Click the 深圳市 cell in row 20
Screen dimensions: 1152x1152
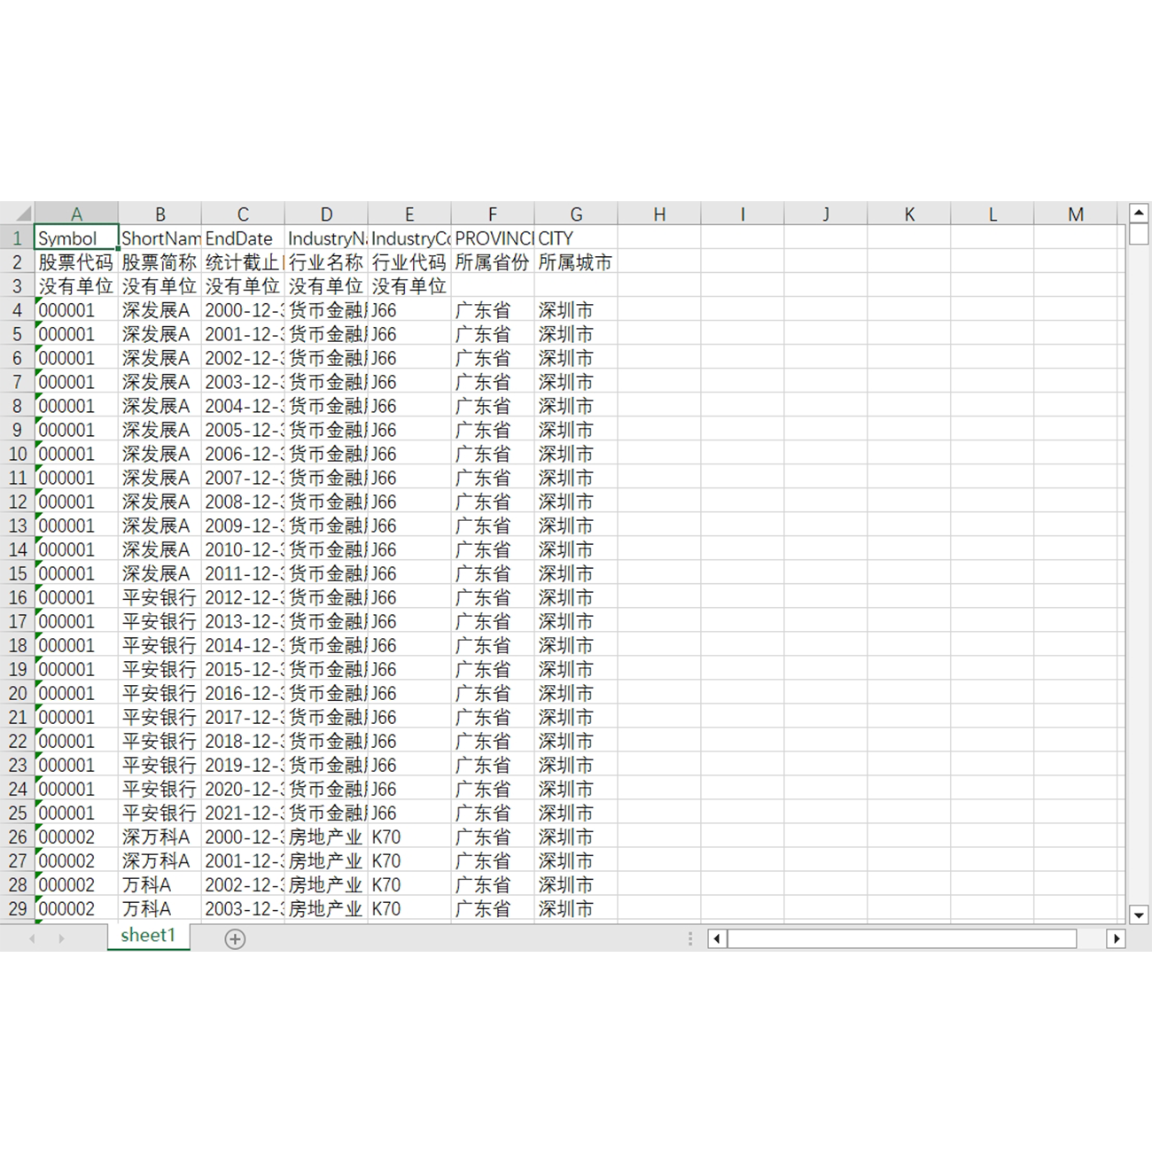pos(576,693)
